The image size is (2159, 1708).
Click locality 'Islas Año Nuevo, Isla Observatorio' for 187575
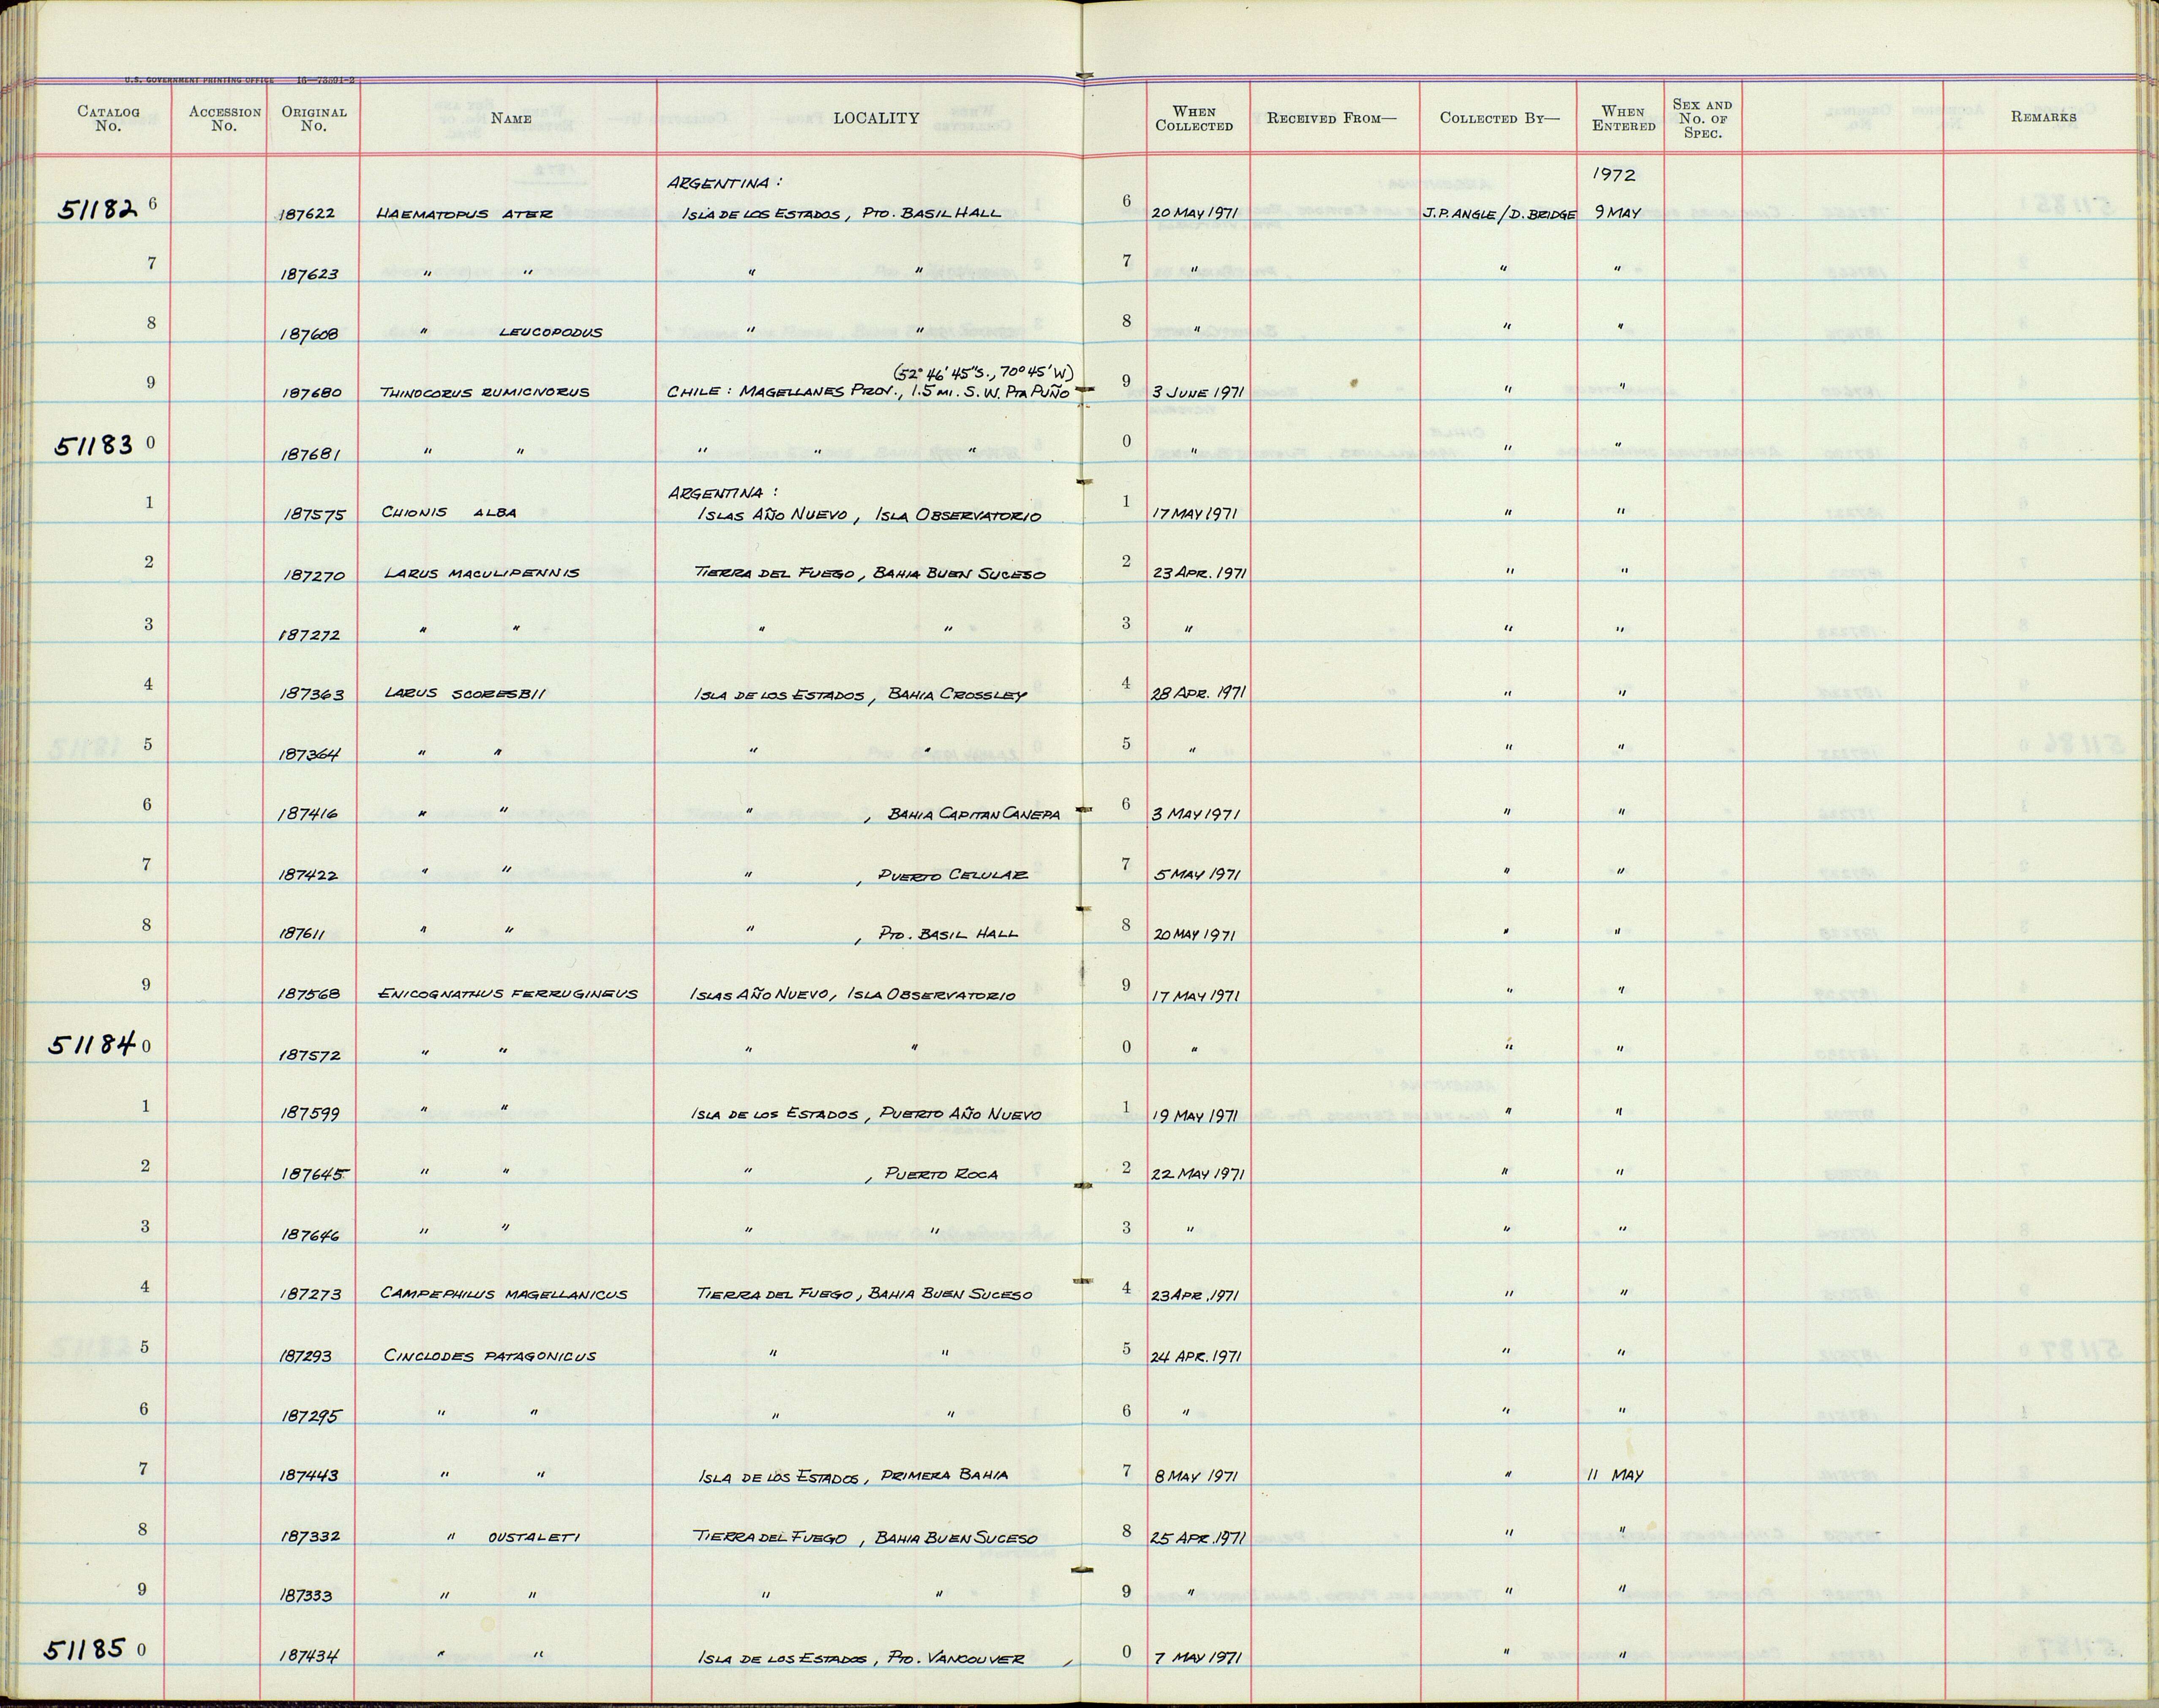(870, 515)
